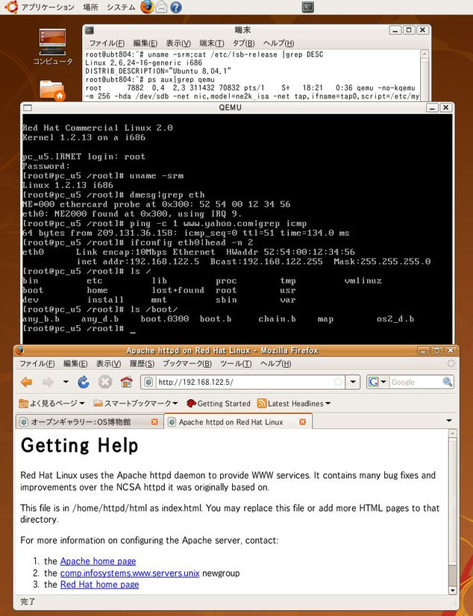Open the Edit menu in the terminal window
This screenshot has height=616, width=473.
pyautogui.click(x=145, y=43)
